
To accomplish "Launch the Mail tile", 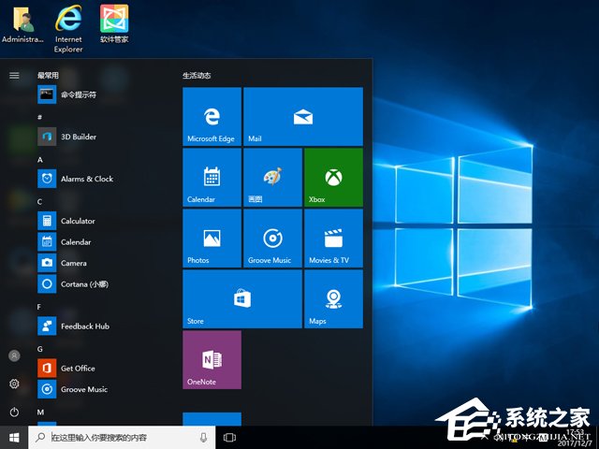I will click(302, 116).
